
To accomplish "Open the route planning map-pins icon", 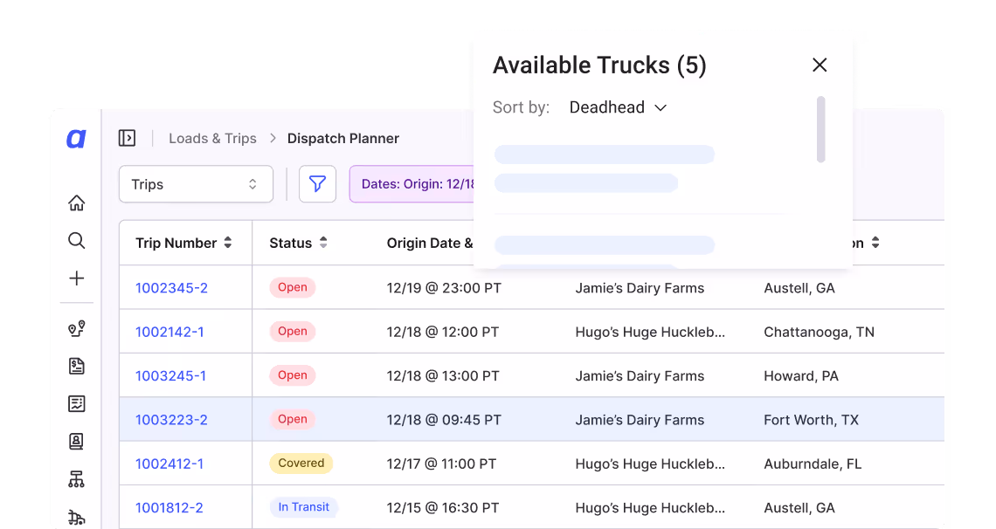I will tap(77, 327).
